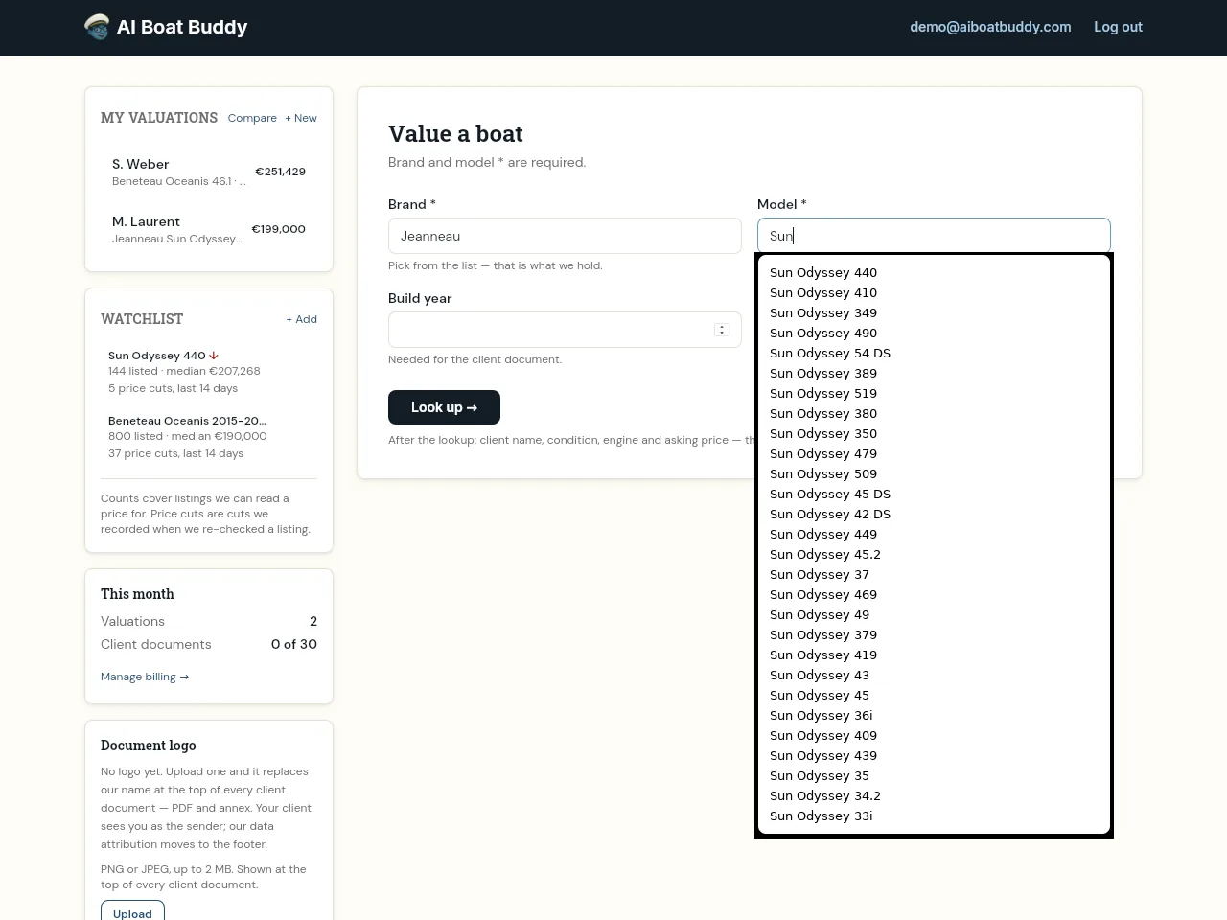Viewport: 1227px width, 920px height.
Task: Add a watchlist entry with + Add
Action: [301, 319]
